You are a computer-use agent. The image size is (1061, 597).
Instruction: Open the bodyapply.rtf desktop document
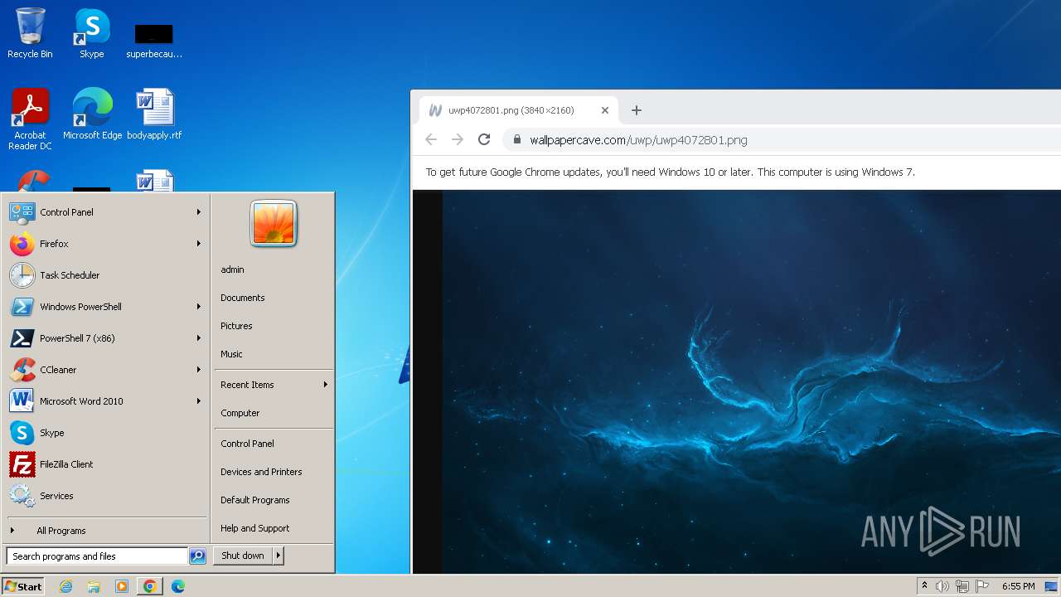(x=154, y=114)
